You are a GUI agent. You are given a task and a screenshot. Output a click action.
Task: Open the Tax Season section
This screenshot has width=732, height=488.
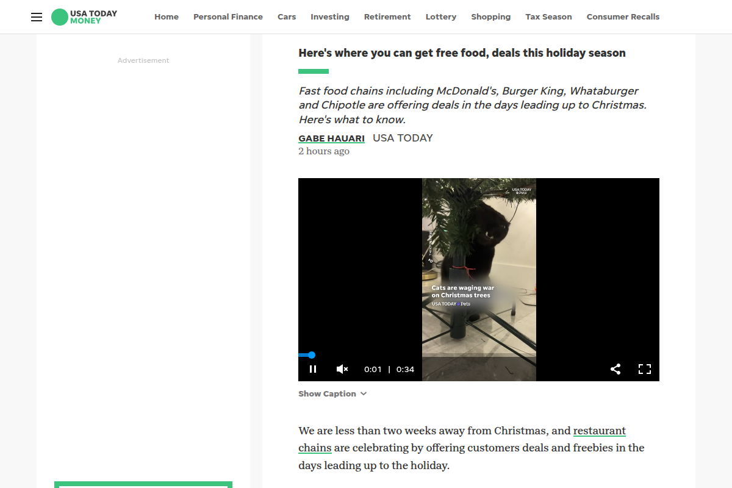pos(549,17)
